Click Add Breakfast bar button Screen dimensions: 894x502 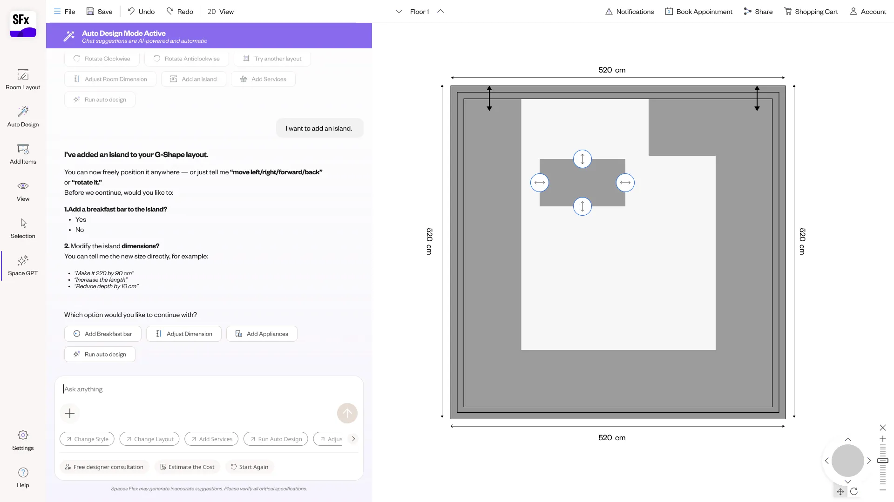pyautogui.click(x=102, y=334)
